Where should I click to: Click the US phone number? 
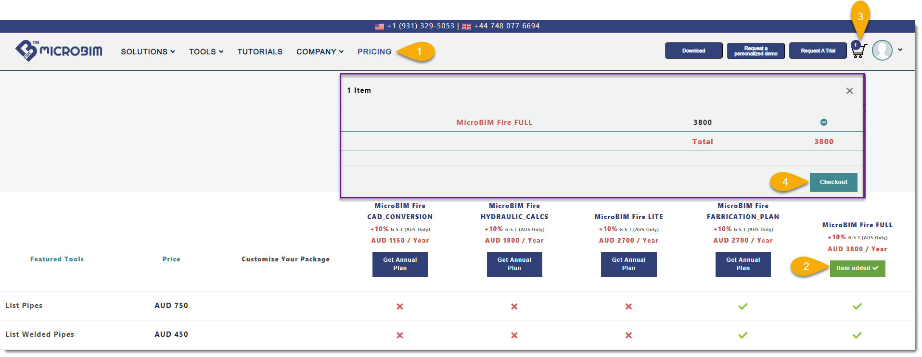point(421,26)
